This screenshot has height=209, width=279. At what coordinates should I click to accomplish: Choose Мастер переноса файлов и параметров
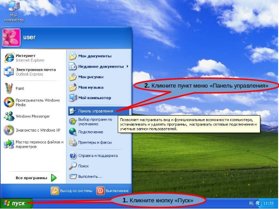click(x=40, y=144)
